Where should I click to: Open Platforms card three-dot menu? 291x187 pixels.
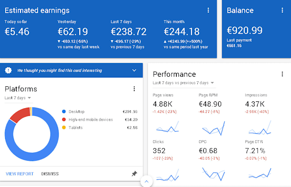[x=134, y=89]
